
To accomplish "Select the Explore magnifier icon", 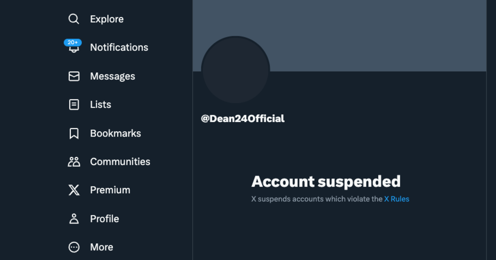I will tap(74, 19).
